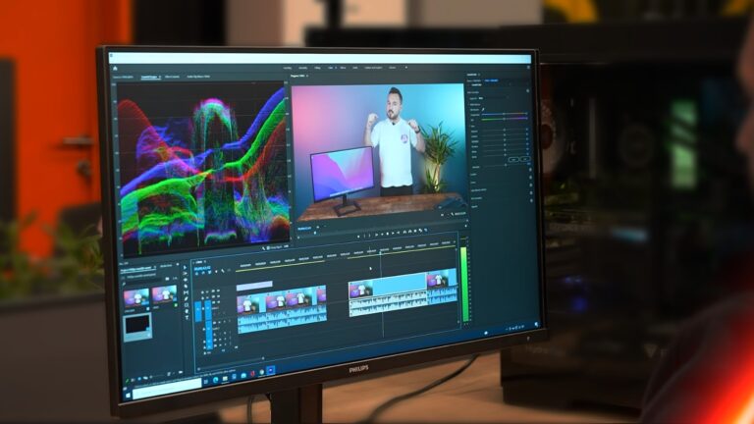Toggle the Clamp Signal checkbox in Lumetri Scopes
This screenshot has width=754, height=424.
(x=268, y=248)
